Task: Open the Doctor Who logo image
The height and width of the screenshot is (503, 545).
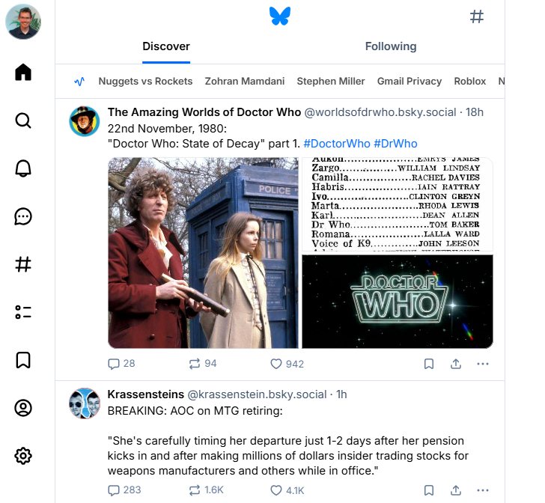Action: pyautogui.click(x=397, y=301)
